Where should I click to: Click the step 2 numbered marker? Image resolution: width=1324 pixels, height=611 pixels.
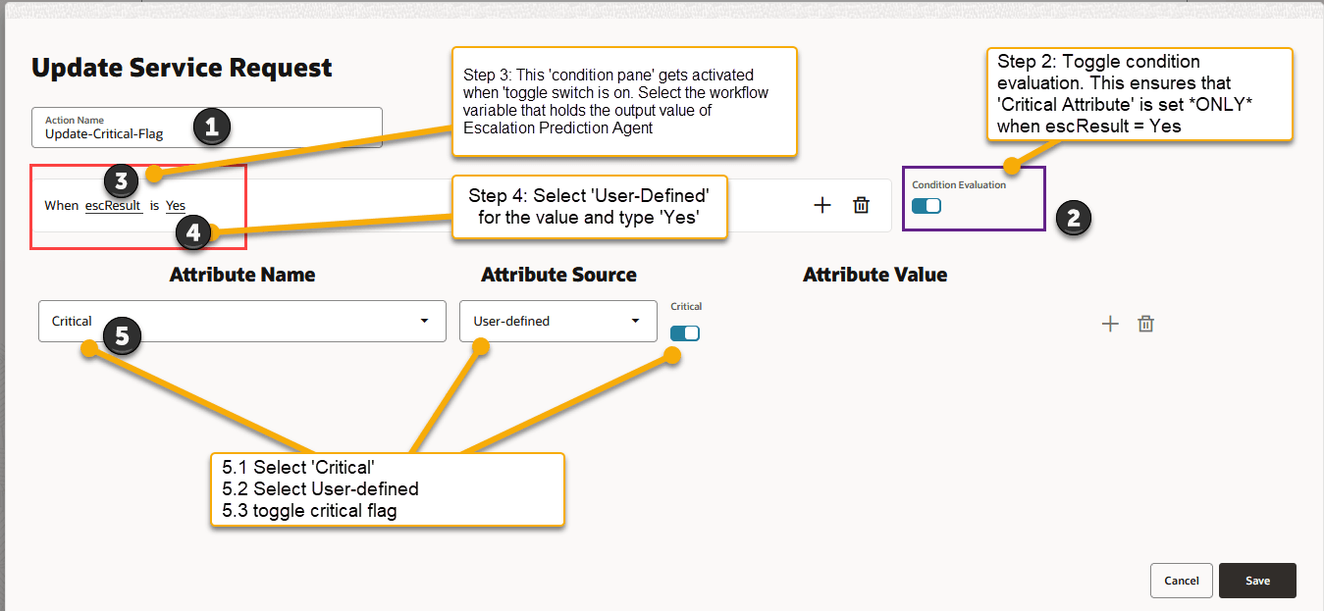[x=1075, y=219]
